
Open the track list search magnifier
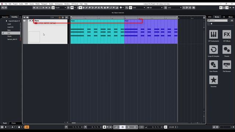pyautogui.click(x=66, y=18)
